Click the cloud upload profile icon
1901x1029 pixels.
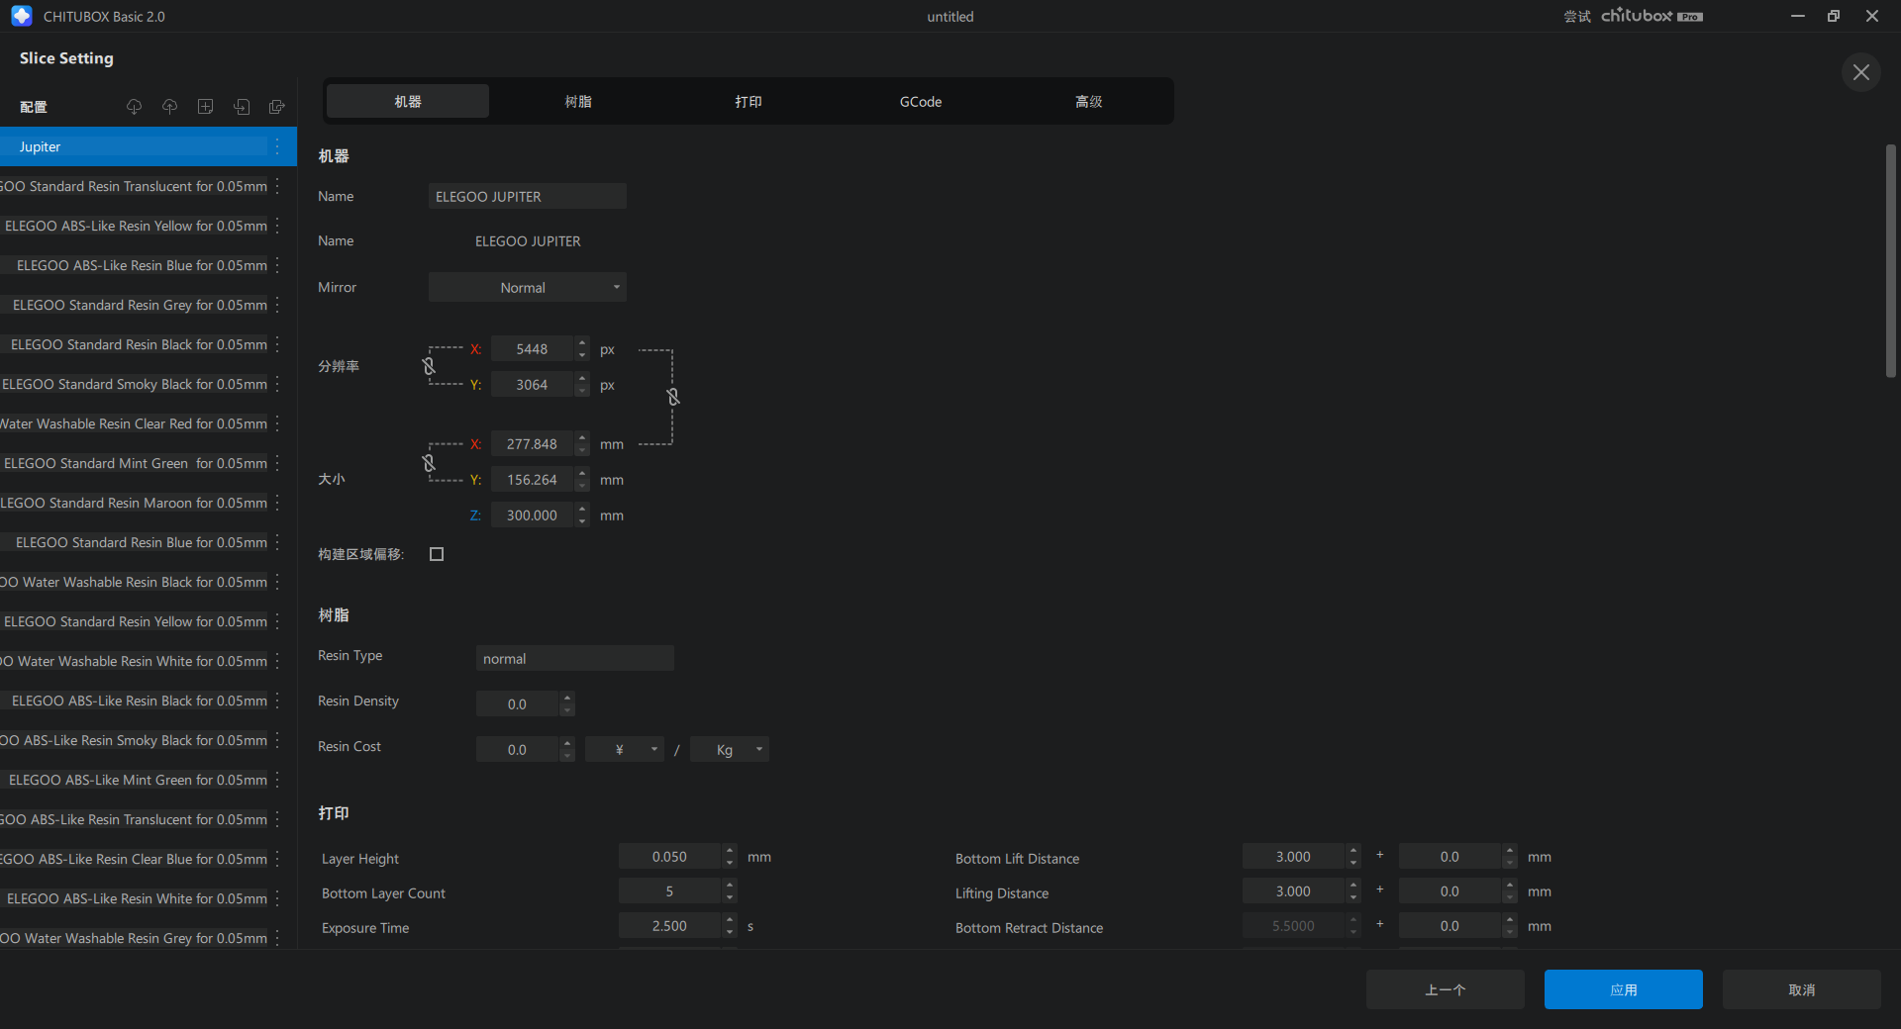[170, 107]
